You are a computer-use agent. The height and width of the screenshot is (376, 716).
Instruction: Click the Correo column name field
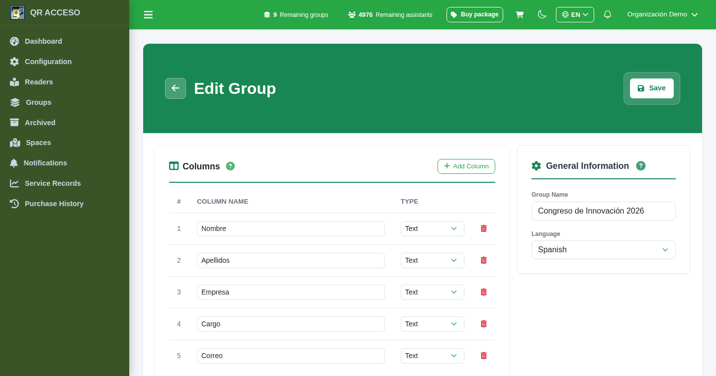click(291, 356)
